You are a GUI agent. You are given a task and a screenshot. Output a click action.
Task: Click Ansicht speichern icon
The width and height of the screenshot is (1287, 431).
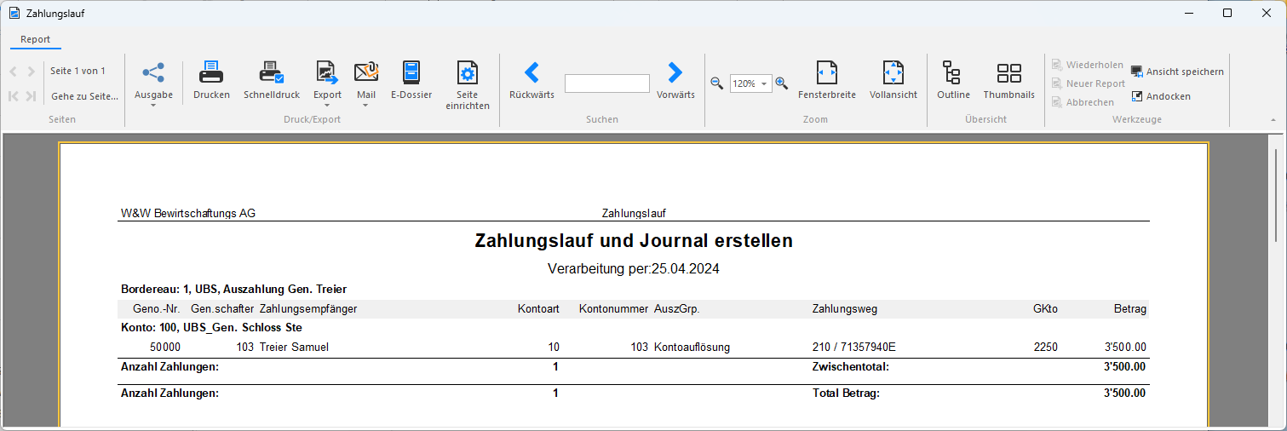[x=1137, y=72]
